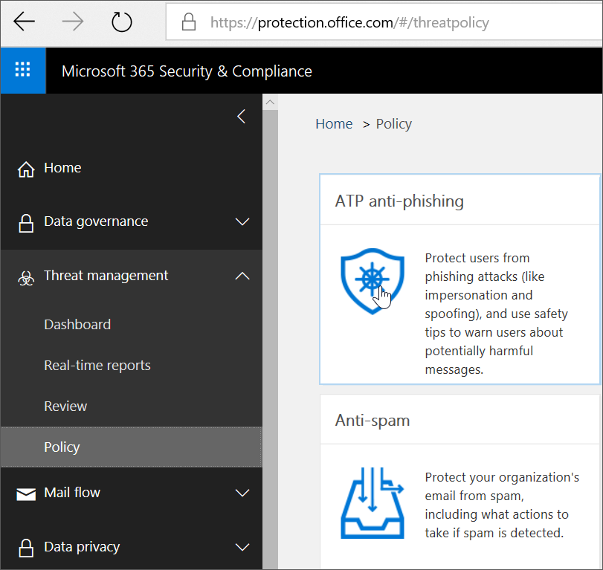The width and height of the screenshot is (603, 570).
Task: Click the Data privacy menu label
Action: [x=82, y=546]
